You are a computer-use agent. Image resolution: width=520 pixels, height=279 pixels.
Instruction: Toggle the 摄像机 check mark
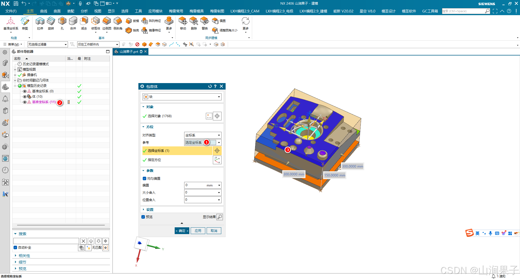pyautogui.click(x=19, y=75)
